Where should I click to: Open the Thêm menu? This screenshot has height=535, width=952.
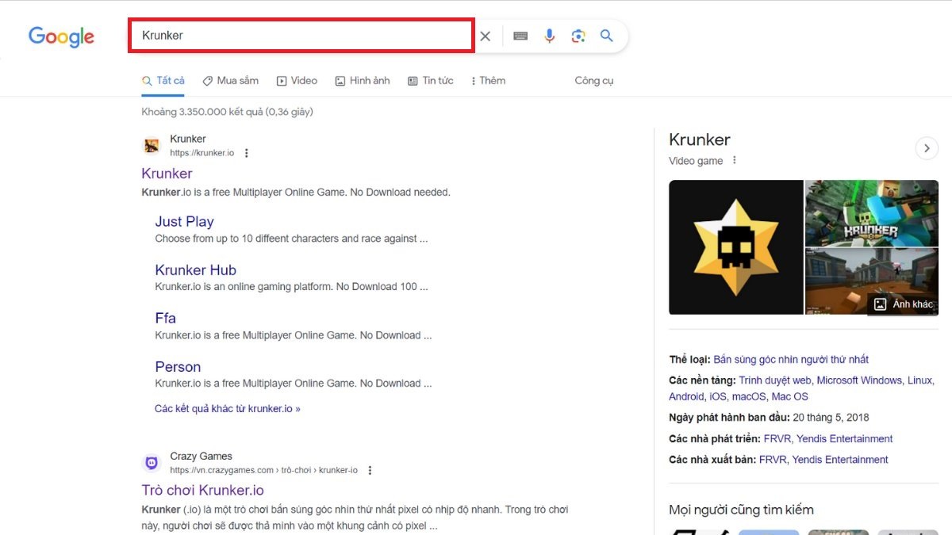(488, 81)
